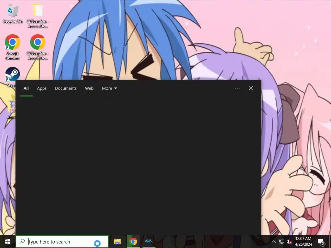
Task: Expand the More filter dropdown
Action: point(109,88)
